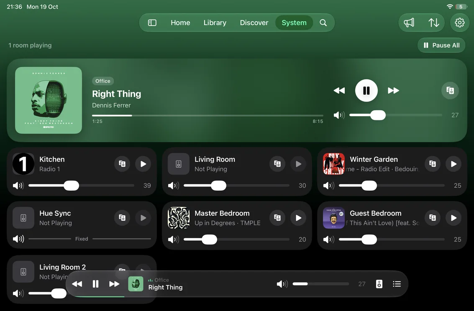Screen dimensions: 474x311
Task: Click the Office album artwork
Action: pyautogui.click(x=49, y=100)
